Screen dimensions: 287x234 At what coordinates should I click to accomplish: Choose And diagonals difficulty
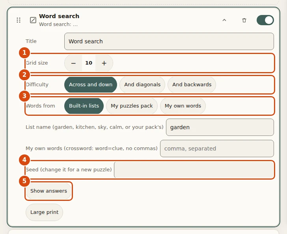tap(142, 85)
